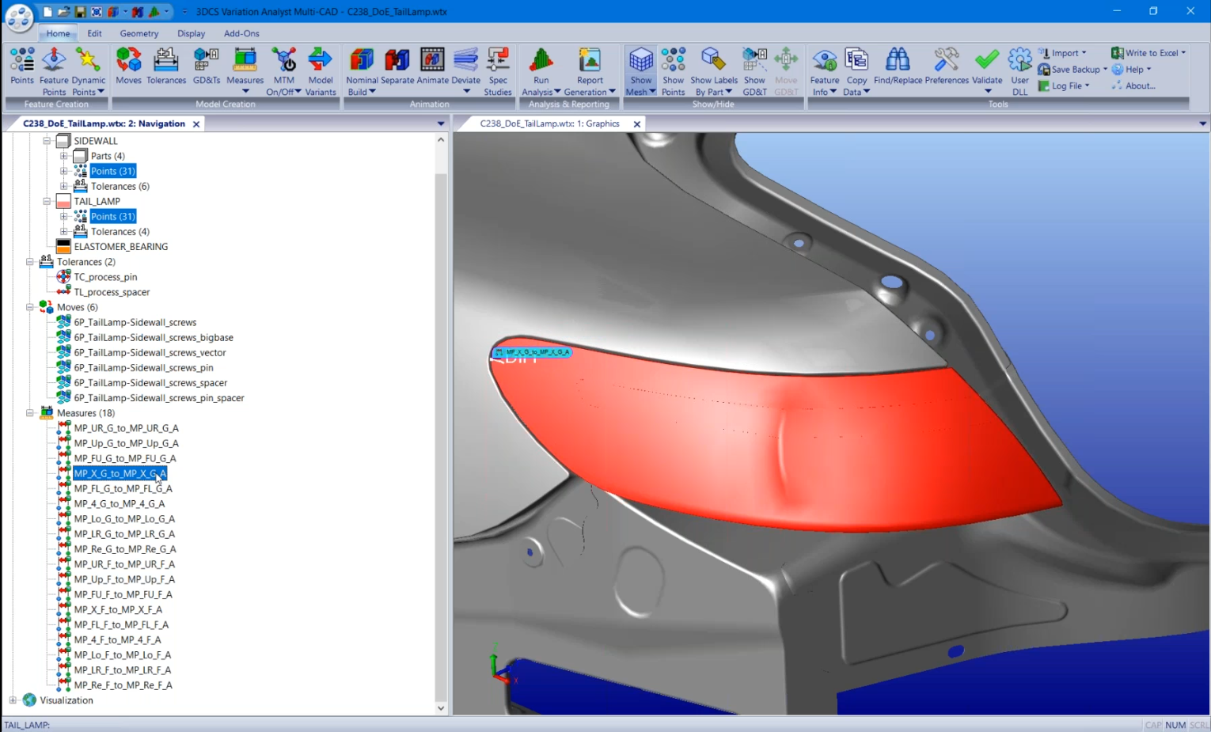
Task: Open the Preferences tool
Action: click(x=947, y=69)
